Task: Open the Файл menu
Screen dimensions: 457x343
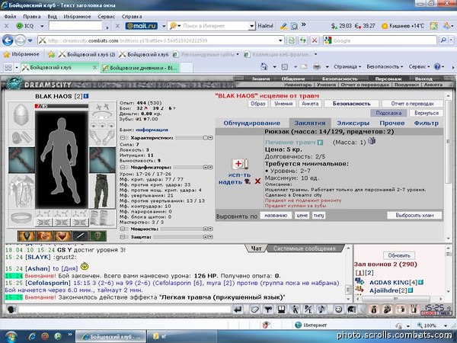Action: pos(10,17)
